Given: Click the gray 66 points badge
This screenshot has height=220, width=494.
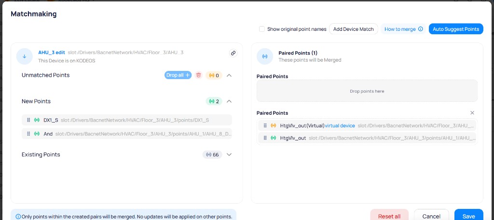Looking at the screenshot, I should pyautogui.click(x=212, y=155).
